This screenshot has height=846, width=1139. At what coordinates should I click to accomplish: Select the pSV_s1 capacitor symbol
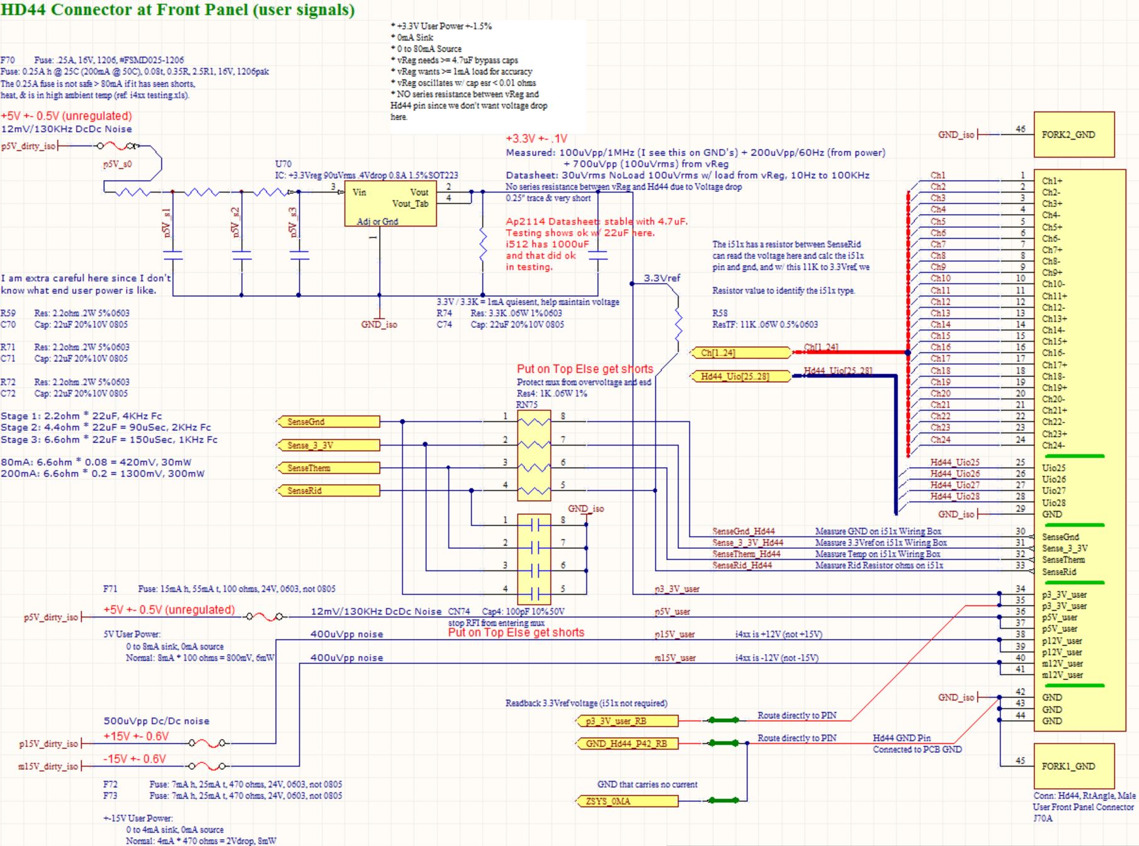pos(173,256)
